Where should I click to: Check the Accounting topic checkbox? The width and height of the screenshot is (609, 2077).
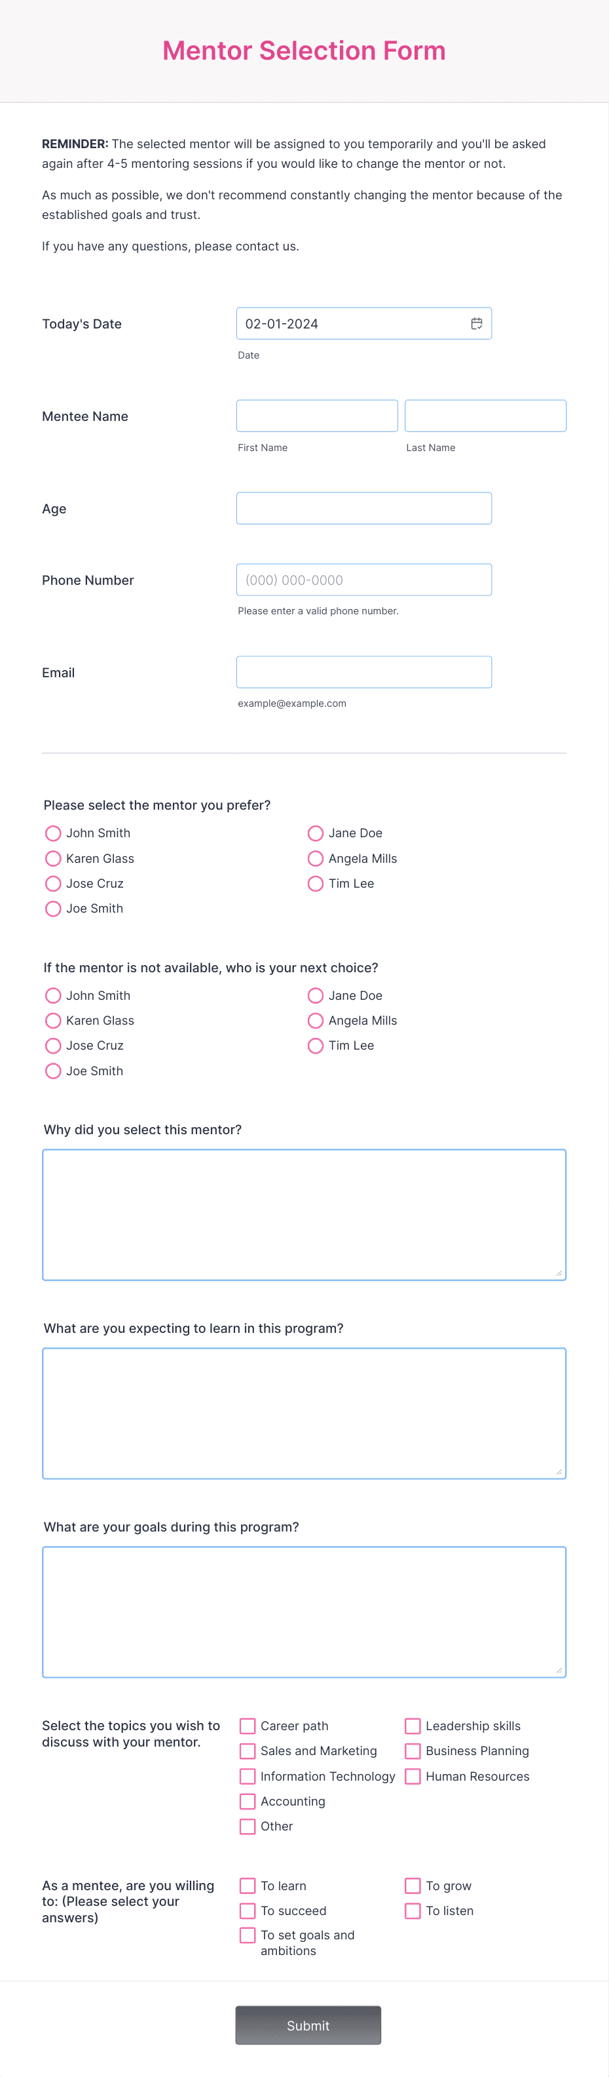248,1800
